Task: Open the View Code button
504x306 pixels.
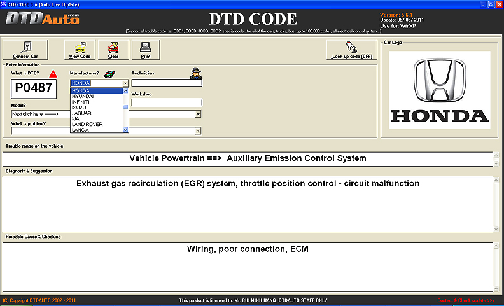Action: click(80, 50)
